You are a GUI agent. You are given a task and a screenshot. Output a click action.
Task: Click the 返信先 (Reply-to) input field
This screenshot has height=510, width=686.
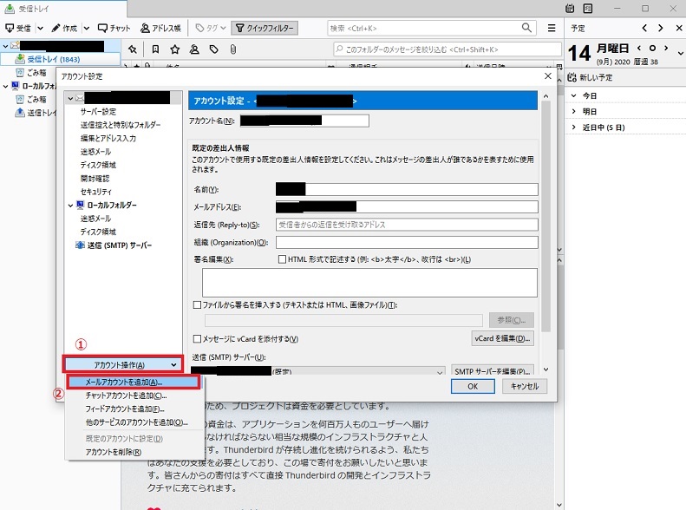(407, 225)
